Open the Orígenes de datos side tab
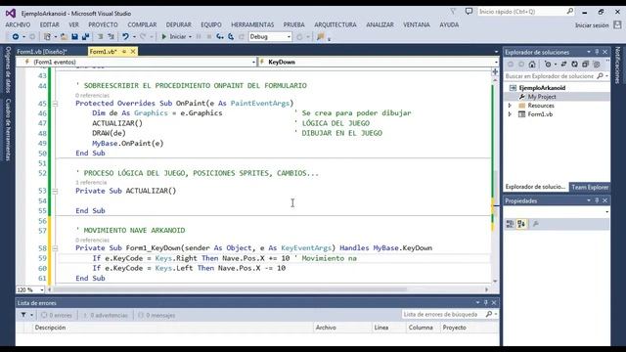The image size is (626, 352). tap(8, 69)
